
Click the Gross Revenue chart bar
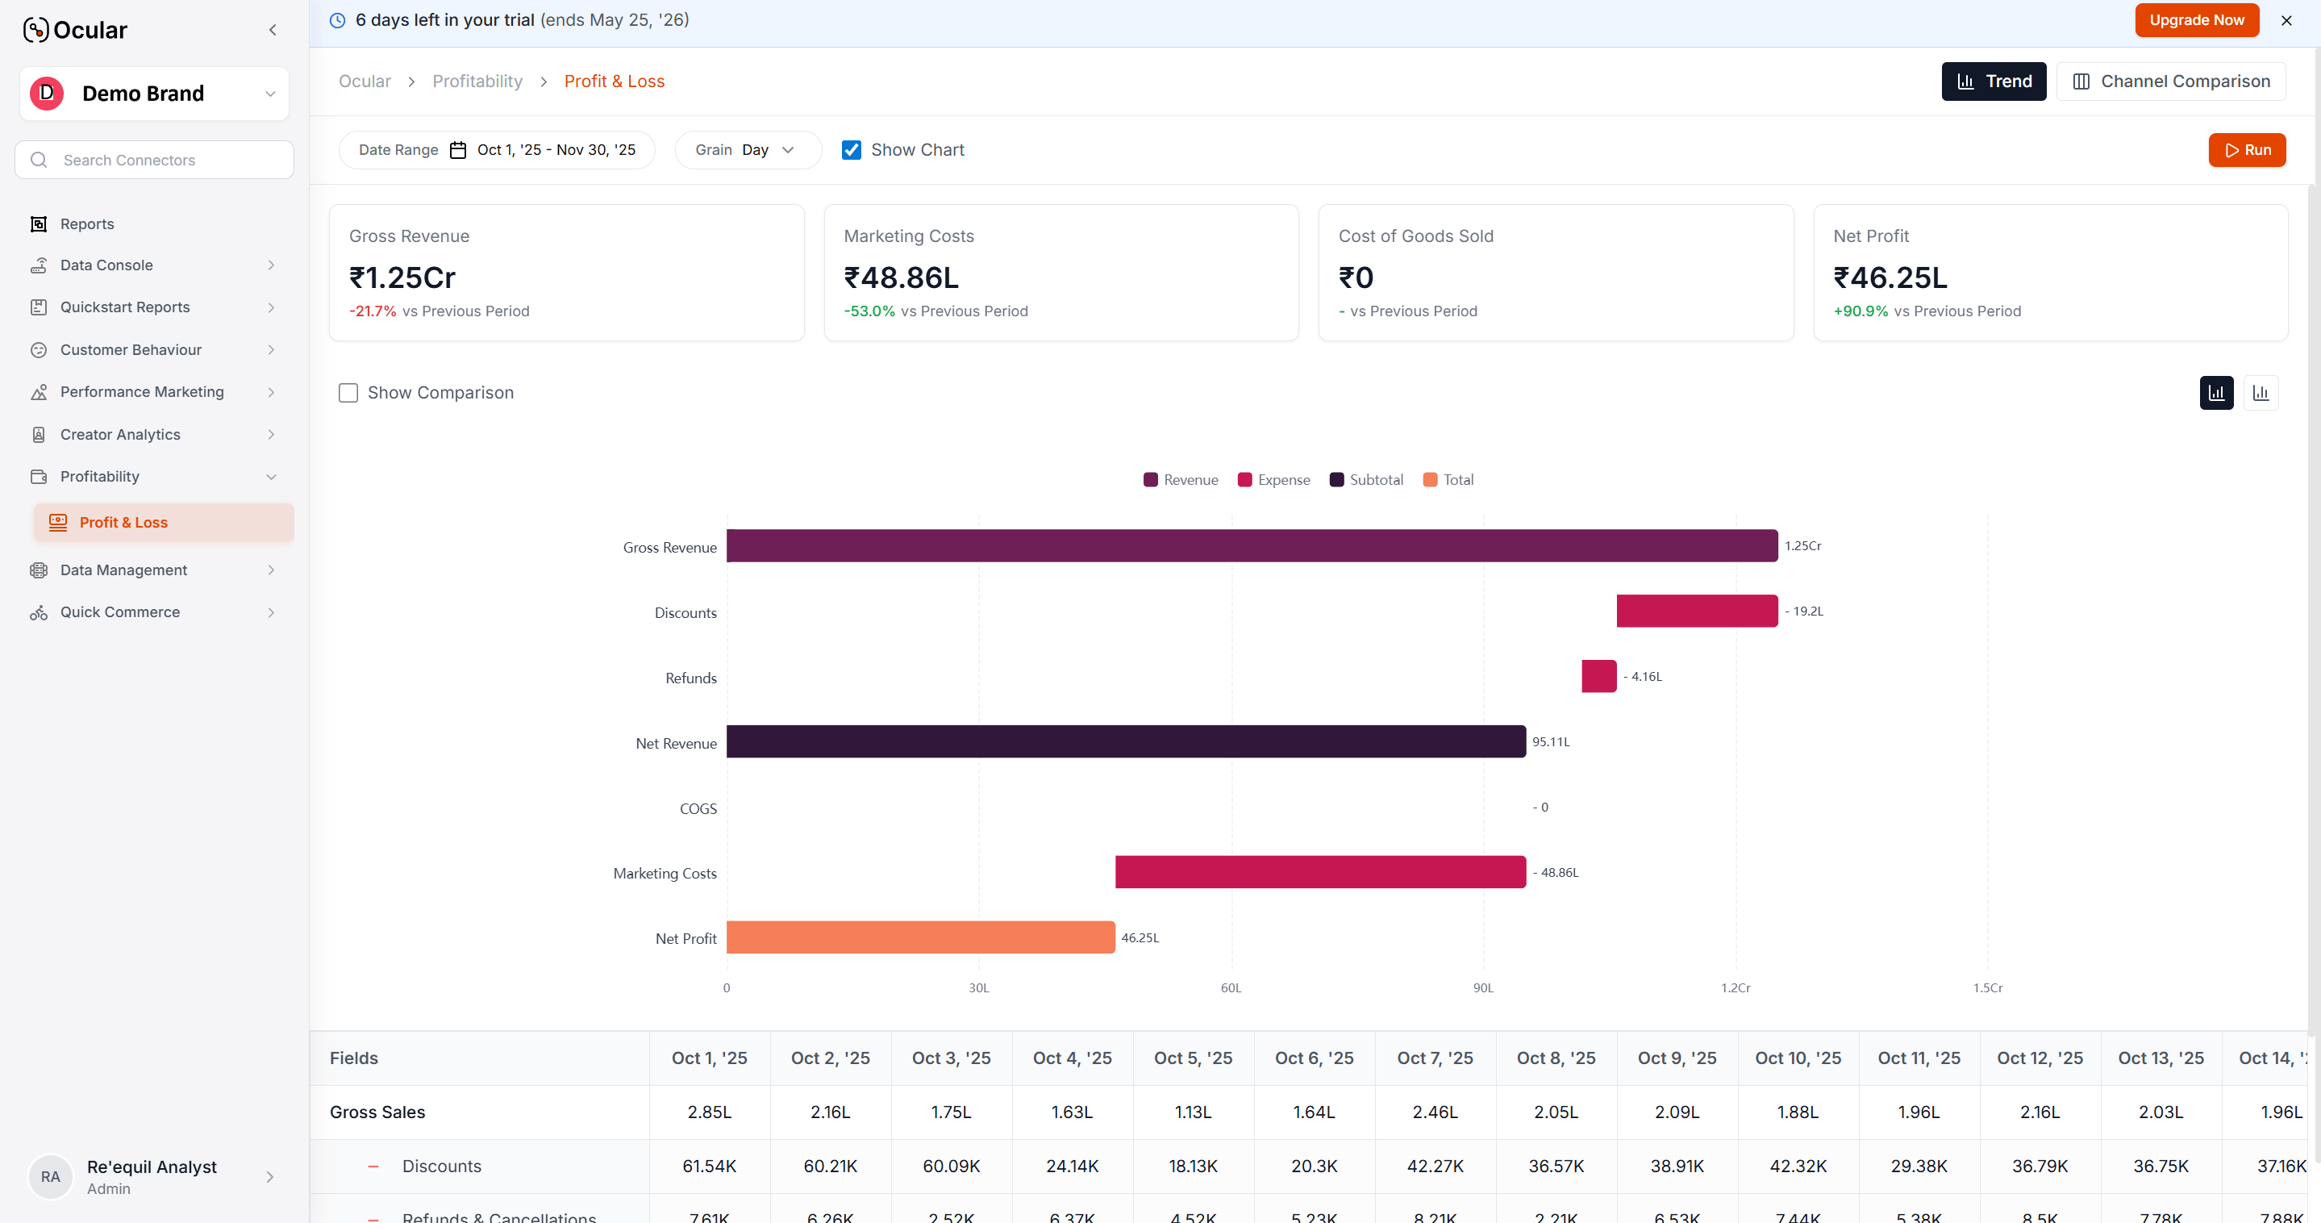(1252, 546)
